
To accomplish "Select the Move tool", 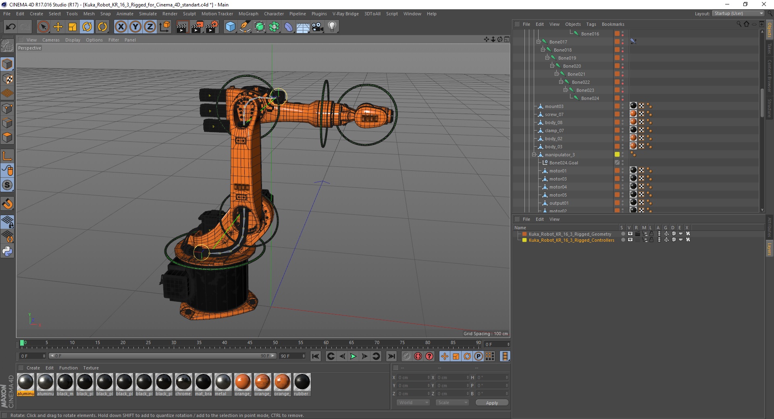I will (58, 27).
